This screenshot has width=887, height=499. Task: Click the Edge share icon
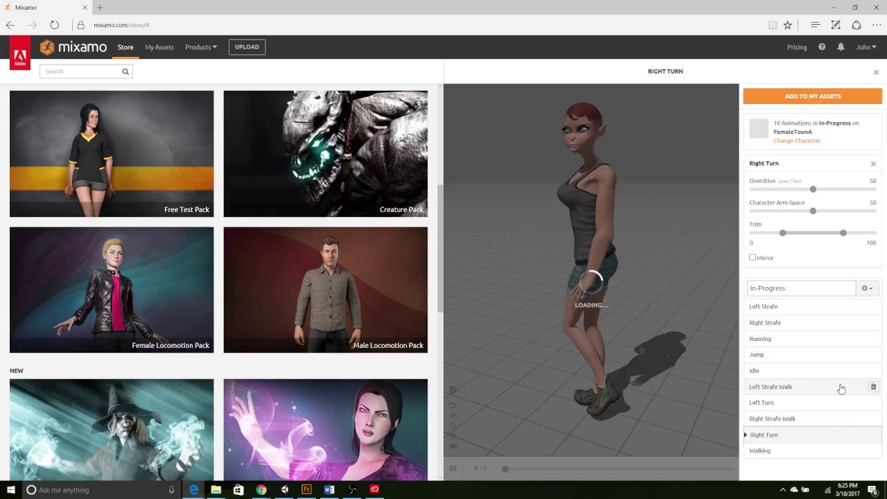(x=857, y=25)
